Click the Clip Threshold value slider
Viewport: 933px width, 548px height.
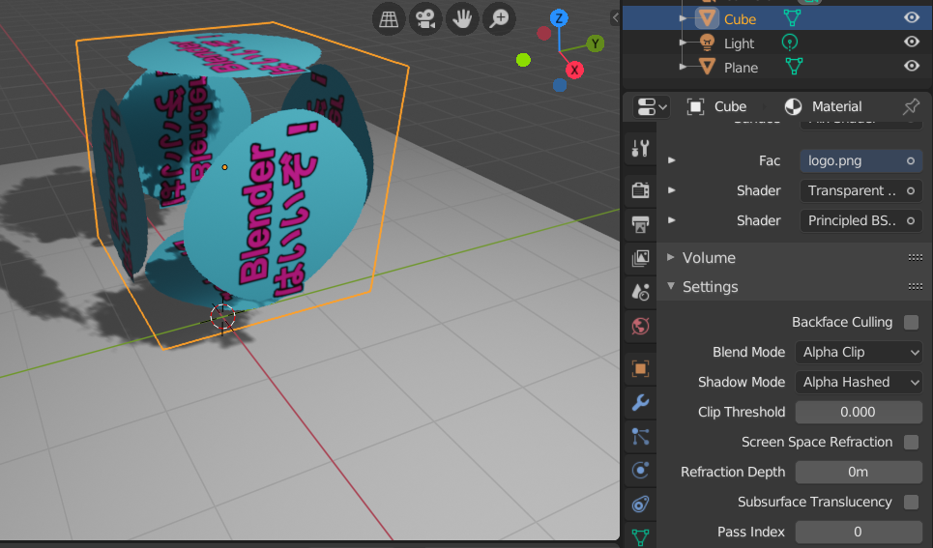[x=859, y=412]
